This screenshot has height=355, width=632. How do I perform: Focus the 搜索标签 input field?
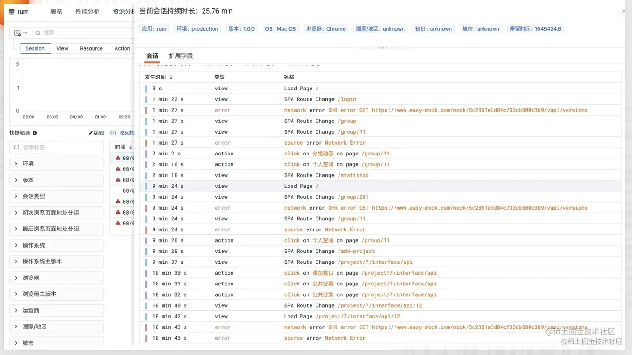tap(57, 147)
